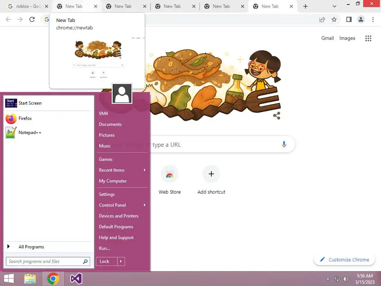Switch to the third New Tab tab
381x286 pixels.
pos(172,6)
